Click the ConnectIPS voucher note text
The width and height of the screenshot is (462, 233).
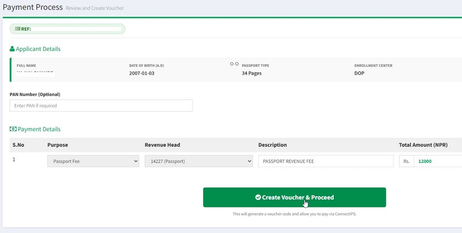click(x=295, y=214)
